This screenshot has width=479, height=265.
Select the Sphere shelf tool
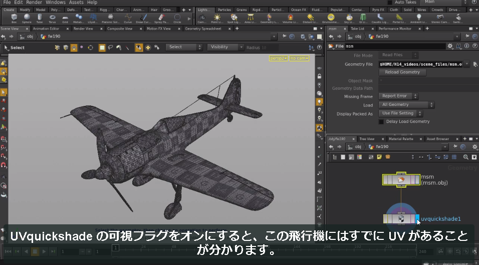(x=27, y=18)
